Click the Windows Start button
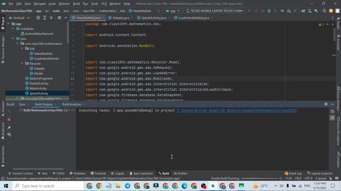Viewport: 341px width, 191px height. [6, 186]
